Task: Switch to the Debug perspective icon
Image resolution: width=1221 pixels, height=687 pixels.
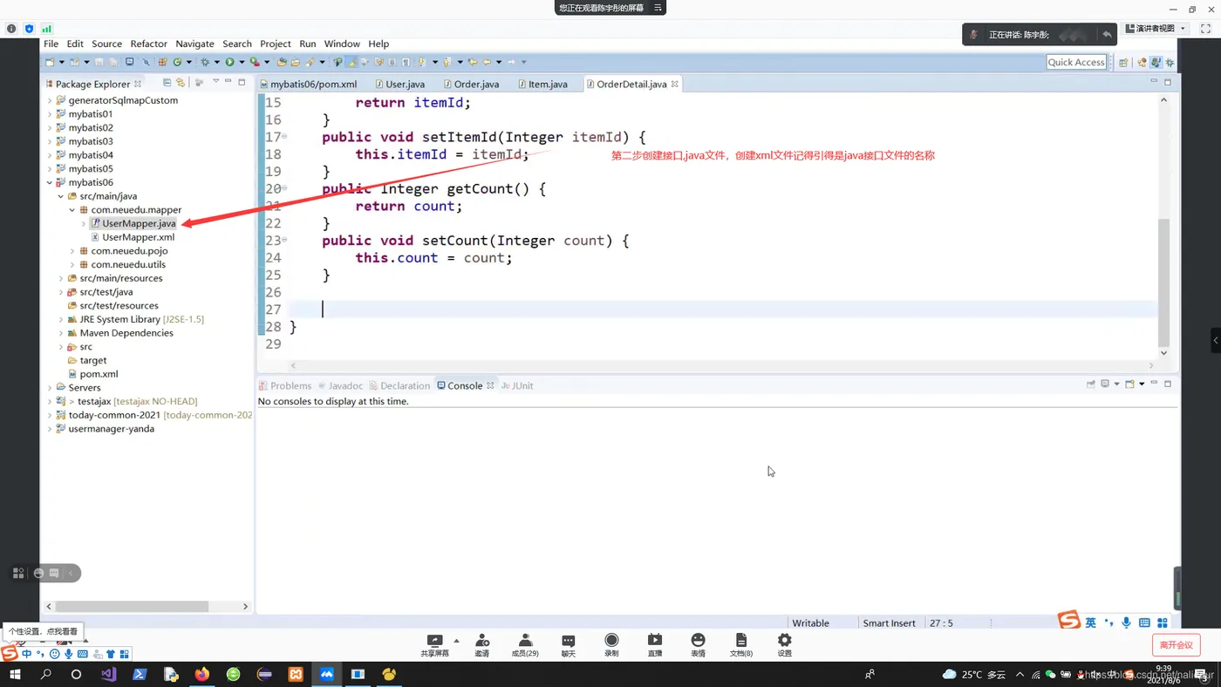Action: click(x=1170, y=62)
